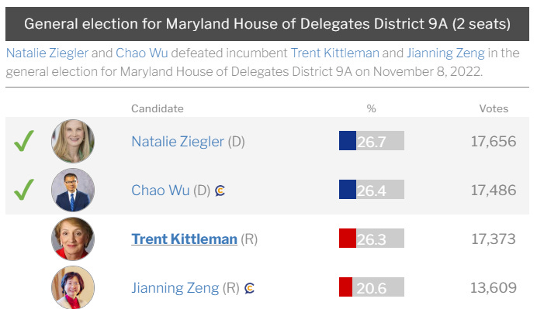Open Chao Wu's portrait photo

[x=73, y=190]
